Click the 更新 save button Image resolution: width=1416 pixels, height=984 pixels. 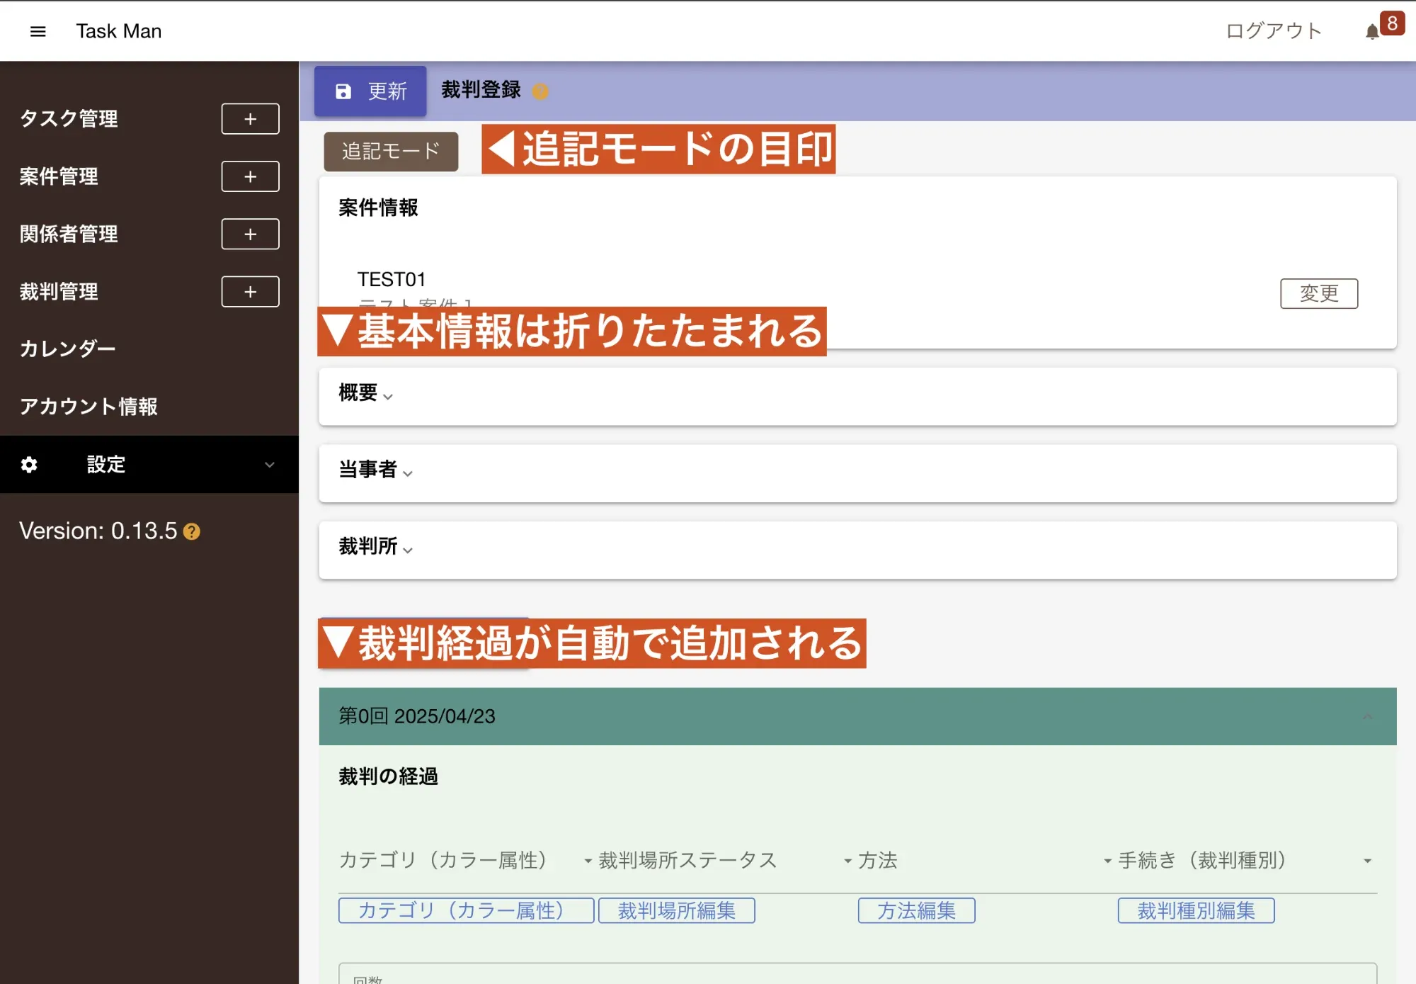click(370, 91)
